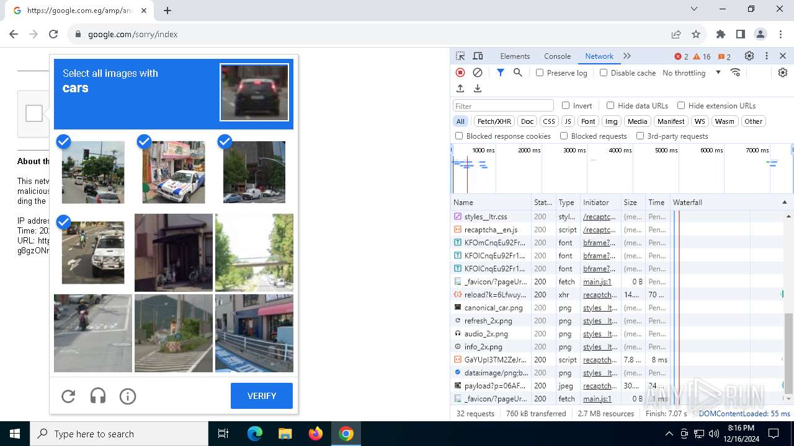Filter requests by Other type
Screen dimensions: 794x446
pos(754,121)
